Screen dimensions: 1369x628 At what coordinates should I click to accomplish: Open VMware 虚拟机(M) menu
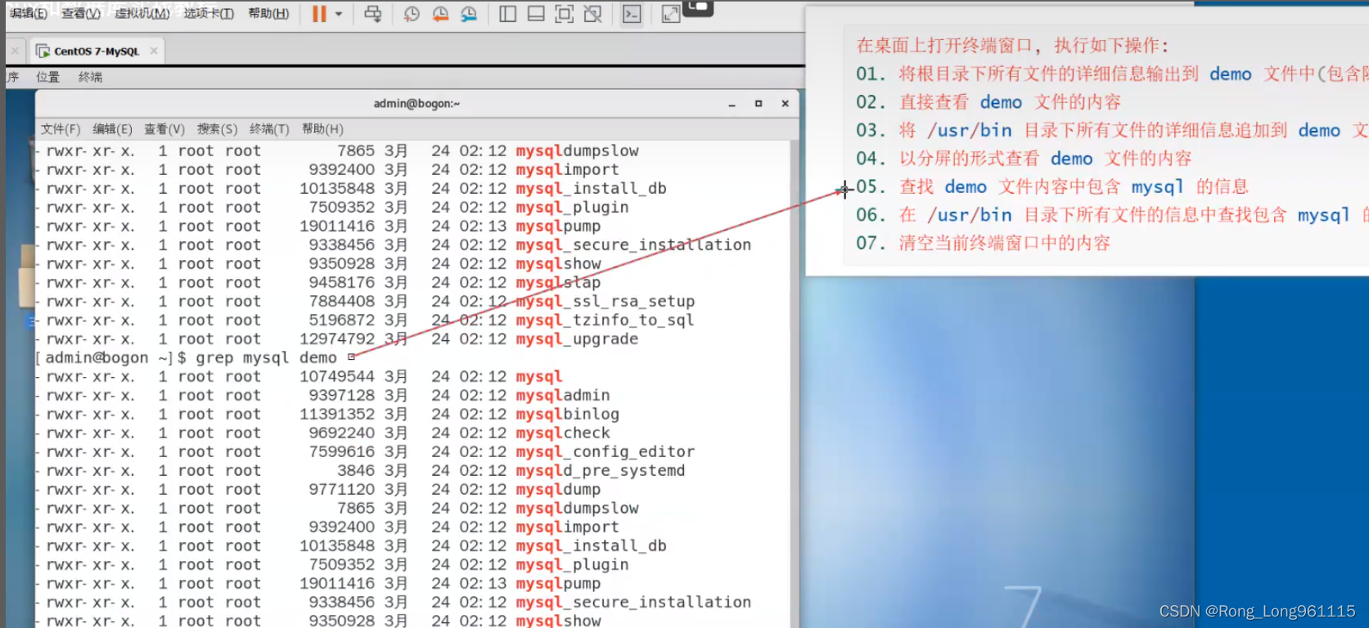(x=142, y=13)
